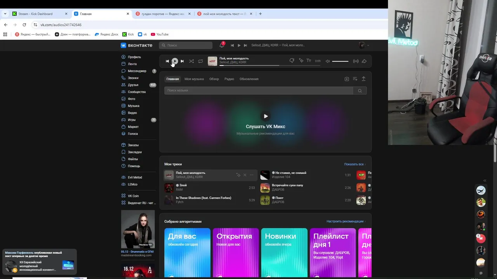The image size is (497, 279).
Task: Upload audio with the upload arrow icon
Action: coord(363,79)
